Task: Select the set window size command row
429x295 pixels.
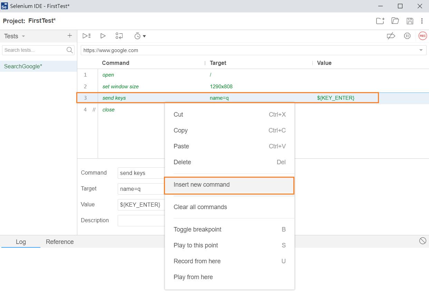Action: point(253,87)
